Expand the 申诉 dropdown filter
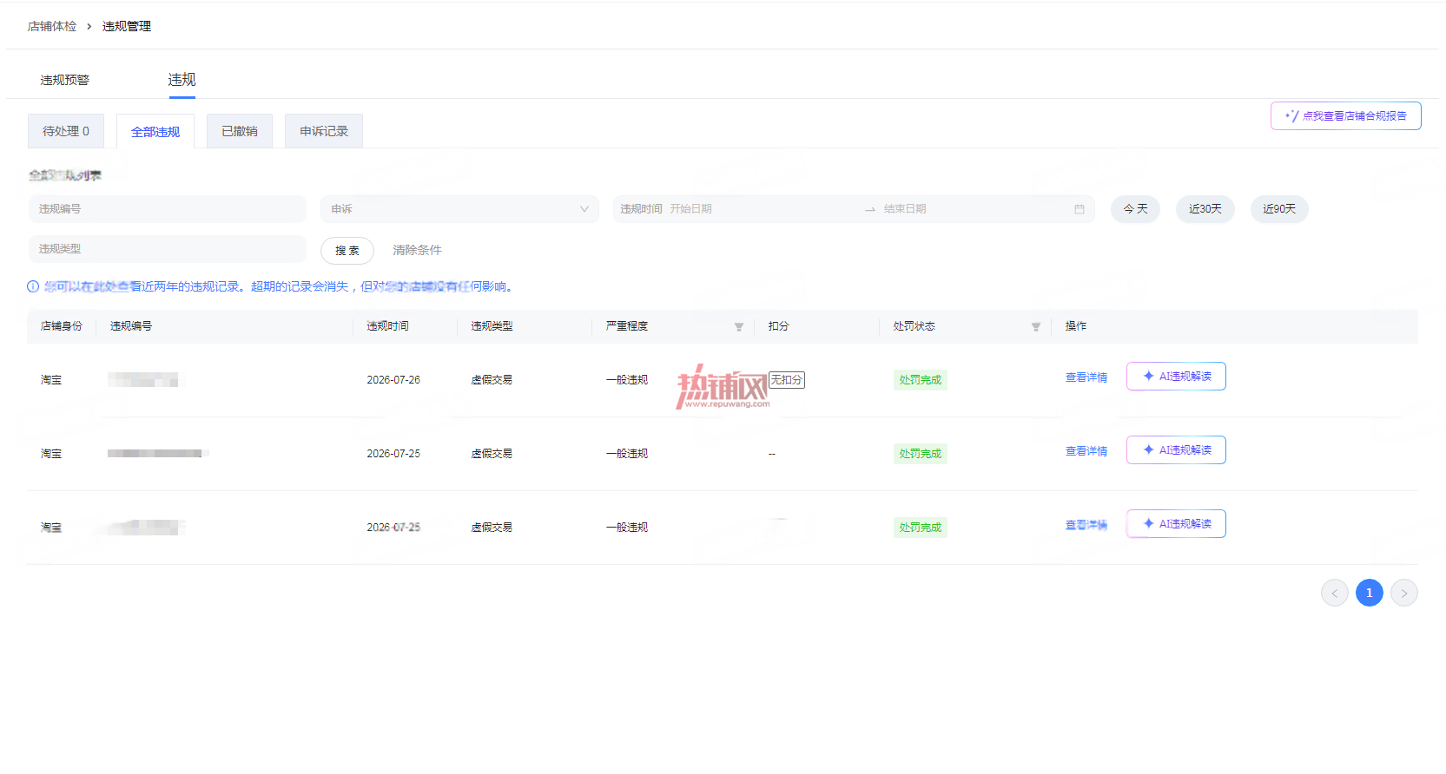1446x774 pixels. tap(459, 209)
